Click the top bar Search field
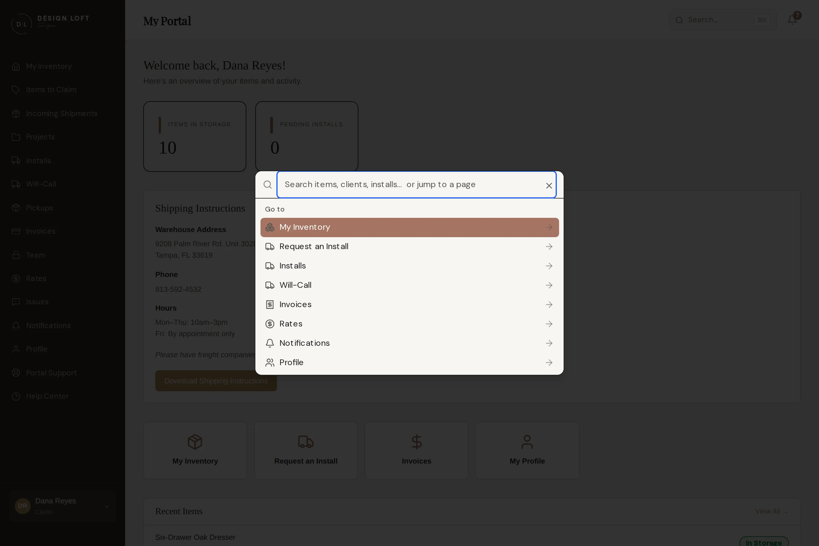This screenshot has width=819, height=546. (x=723, y=20)
